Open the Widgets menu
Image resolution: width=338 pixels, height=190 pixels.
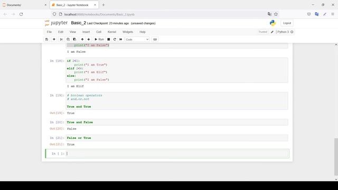coord(128,32)
